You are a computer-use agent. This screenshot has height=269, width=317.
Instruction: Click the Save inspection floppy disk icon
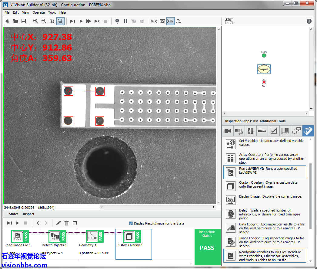[24, 21]
